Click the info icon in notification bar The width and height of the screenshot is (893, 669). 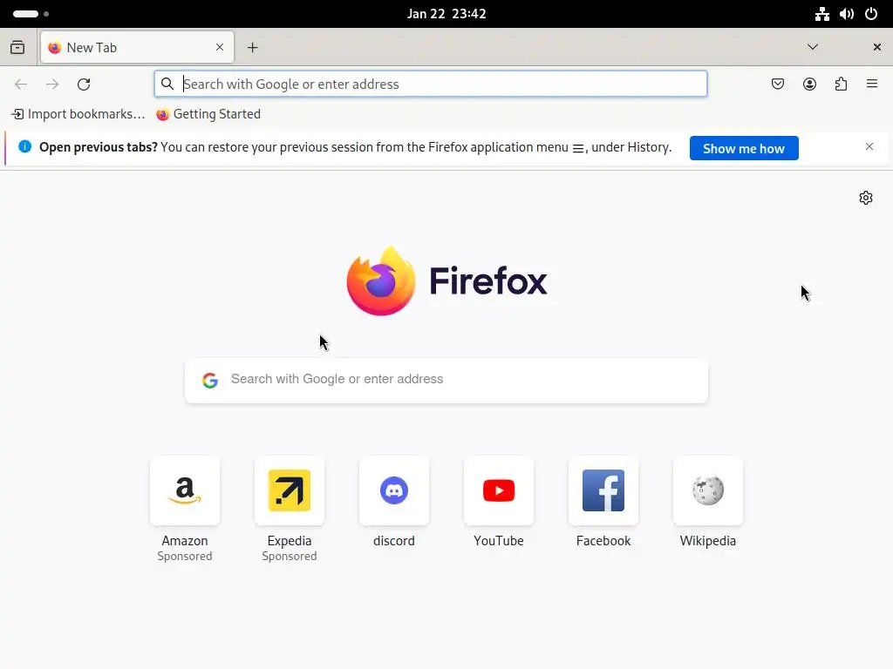[x=25, y=146]
